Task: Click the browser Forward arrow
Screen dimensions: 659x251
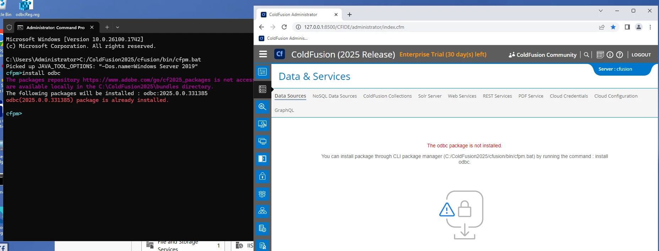Action: click(x=273, y=27)
